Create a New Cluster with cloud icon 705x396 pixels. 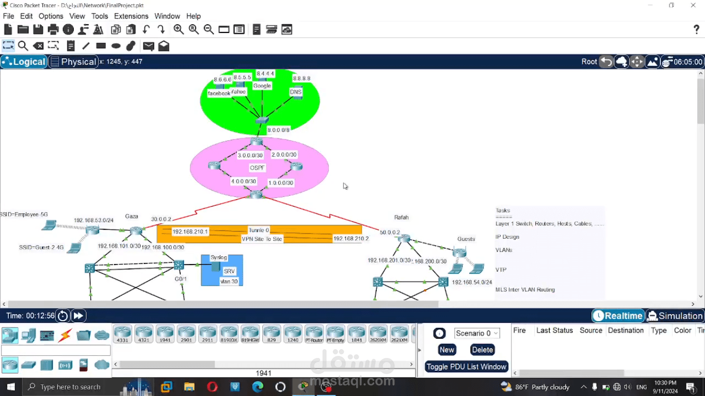tap(621, 62)
